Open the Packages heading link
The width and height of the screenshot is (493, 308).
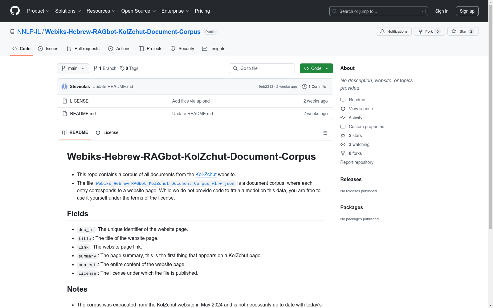point(352,208)
